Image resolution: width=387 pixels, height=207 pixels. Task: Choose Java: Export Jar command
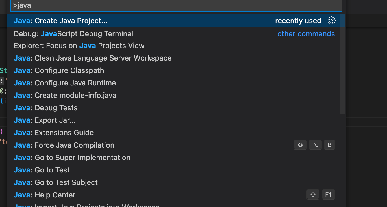pos(45,120)
